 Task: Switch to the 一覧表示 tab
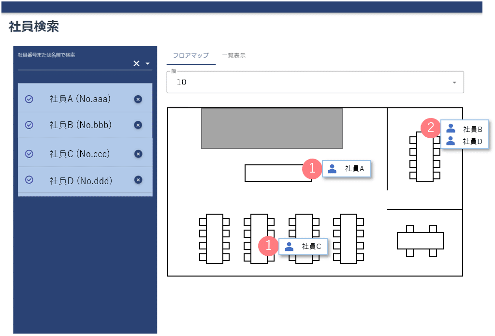click(x=235, y=55)
